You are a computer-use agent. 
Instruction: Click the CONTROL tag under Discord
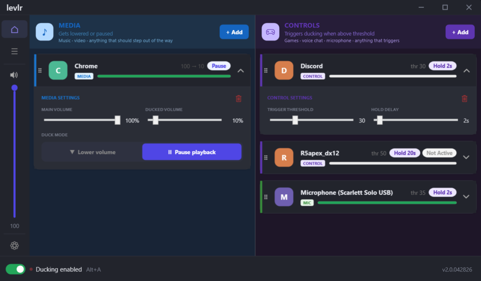pos(313,76)
